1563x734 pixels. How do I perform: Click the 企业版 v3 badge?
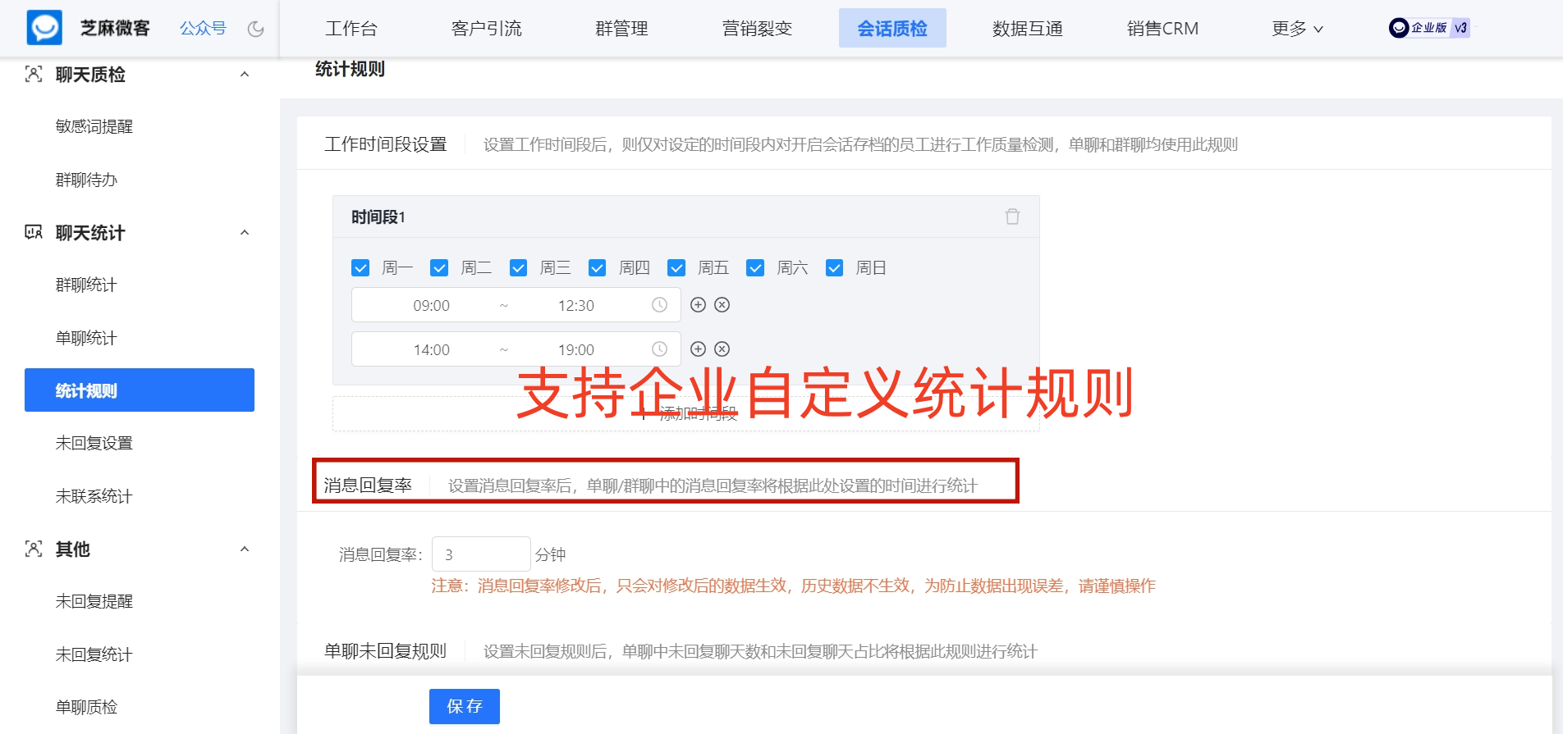coord(1429,28)
